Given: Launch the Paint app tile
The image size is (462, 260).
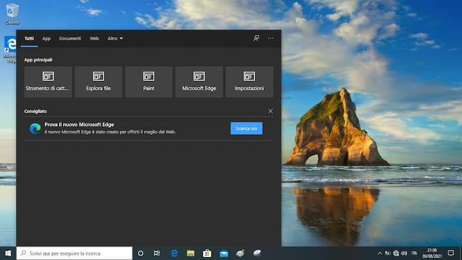Looking at the screenshot, I should 149,82.
